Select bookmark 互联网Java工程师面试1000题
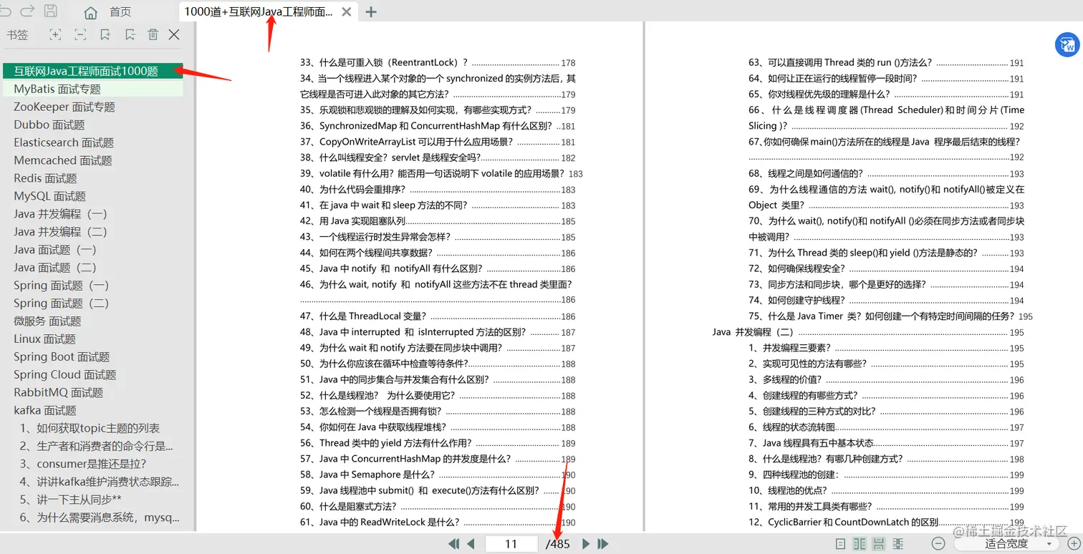Screen dimensions: 1083x554 (92, 71)
